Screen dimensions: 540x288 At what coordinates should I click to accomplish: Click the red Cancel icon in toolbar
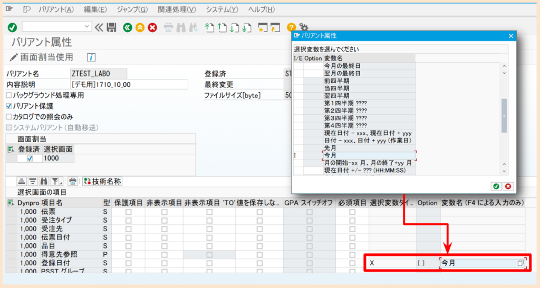tap(152, 27)
